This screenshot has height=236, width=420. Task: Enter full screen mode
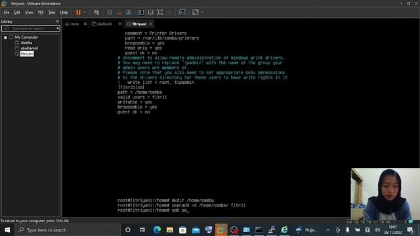pos(159,12)
